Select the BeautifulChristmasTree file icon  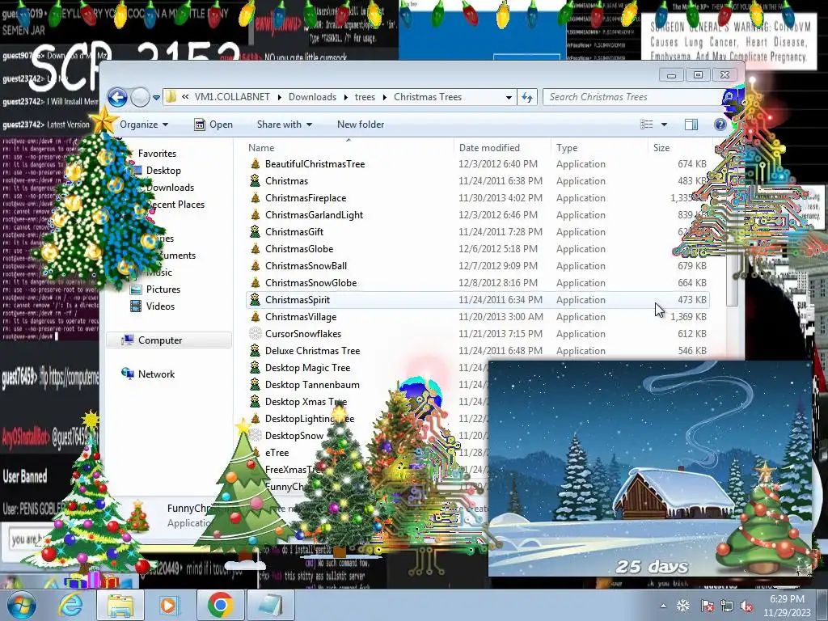256,164
